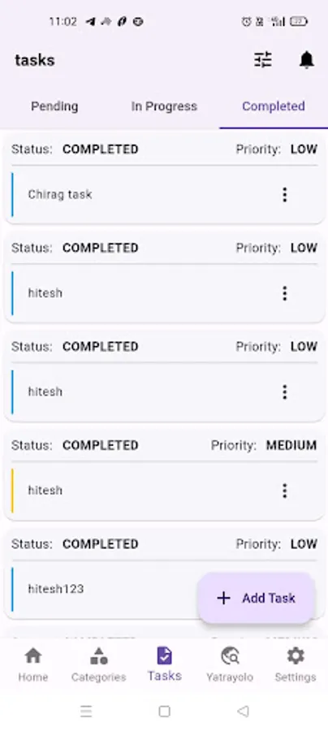Open Categories from bottom navigation

tap(99, 664)
